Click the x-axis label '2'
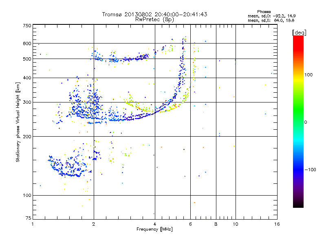Viewport: 326px width, 244px height. tap(94, 224)
